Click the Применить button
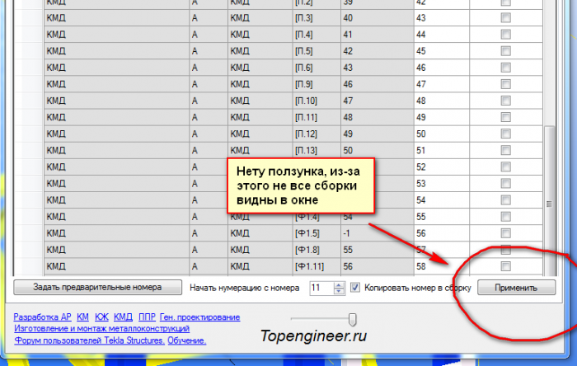 tap(516, 288)
